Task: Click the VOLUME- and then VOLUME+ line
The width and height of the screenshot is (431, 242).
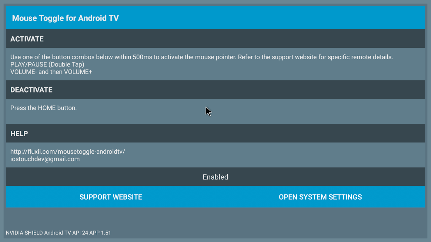Action: 51,72
